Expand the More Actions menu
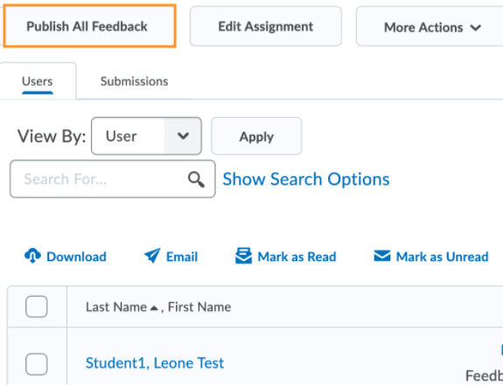This screenshot has height=385, width=503. pyautogui.click(x=430, y=27)
